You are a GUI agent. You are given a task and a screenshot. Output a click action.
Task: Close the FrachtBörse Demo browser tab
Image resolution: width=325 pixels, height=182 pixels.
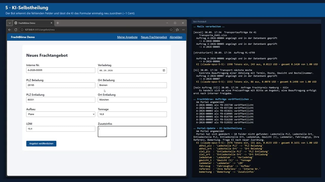[x=52, y=23]
